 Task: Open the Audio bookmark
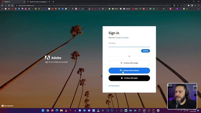click(135, 9)
